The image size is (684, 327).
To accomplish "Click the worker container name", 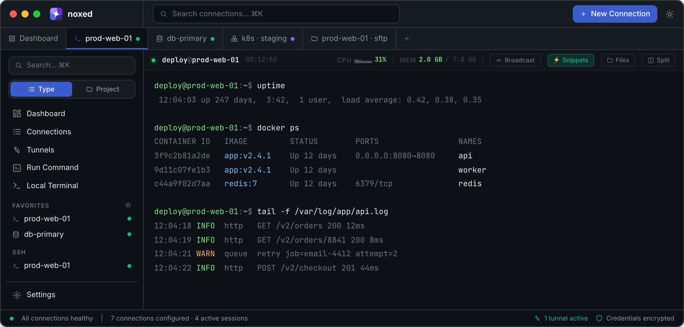I will [x=472, y=170].
